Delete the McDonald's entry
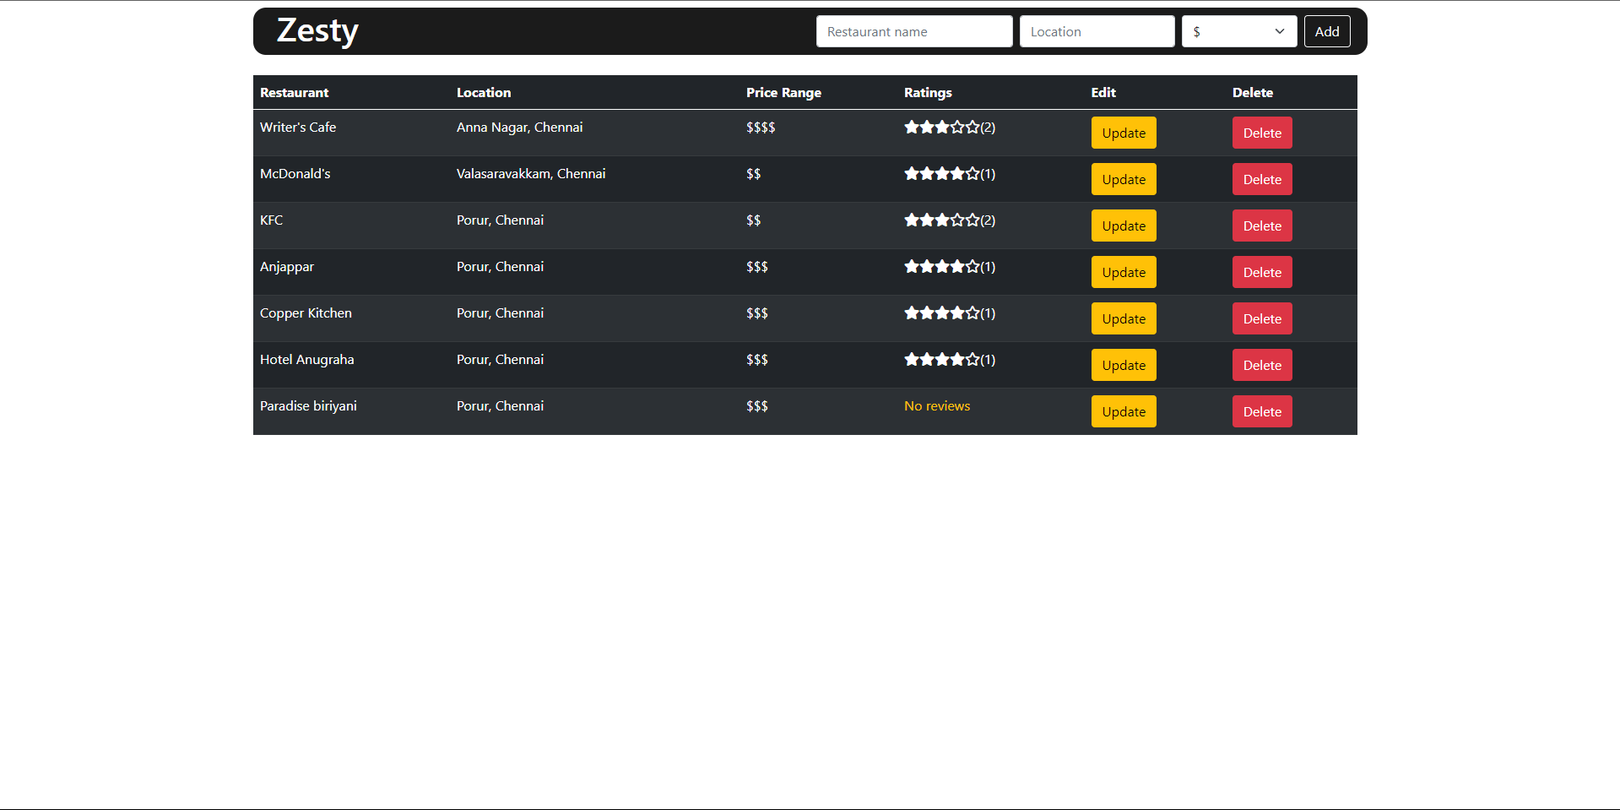Screen dimensions: 1620x810 (x=1262, y=179)
